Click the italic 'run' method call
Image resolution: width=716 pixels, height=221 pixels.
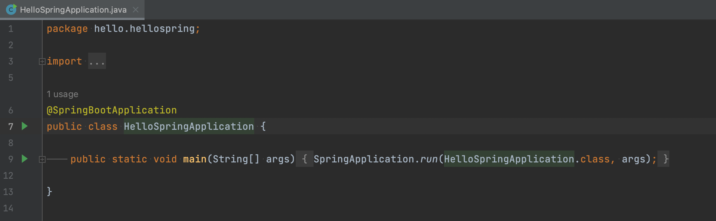429,159
